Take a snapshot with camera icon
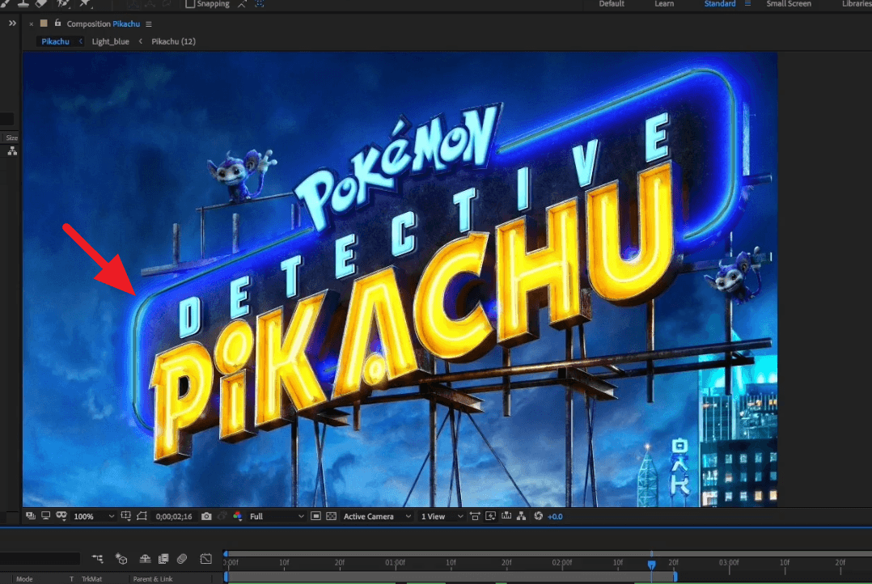 pyautogui.click(x=206, y=516)
